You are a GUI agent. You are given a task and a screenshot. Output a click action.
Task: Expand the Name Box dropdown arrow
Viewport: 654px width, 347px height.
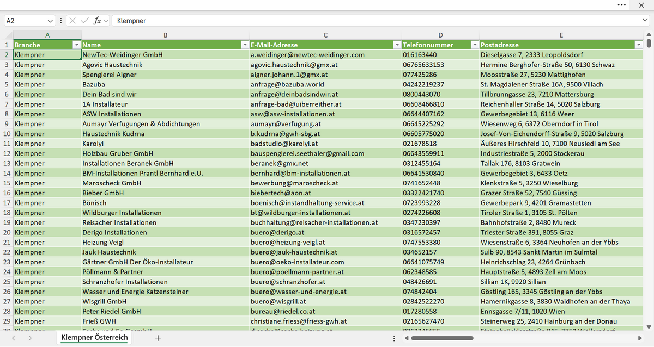tap(51, 21)
